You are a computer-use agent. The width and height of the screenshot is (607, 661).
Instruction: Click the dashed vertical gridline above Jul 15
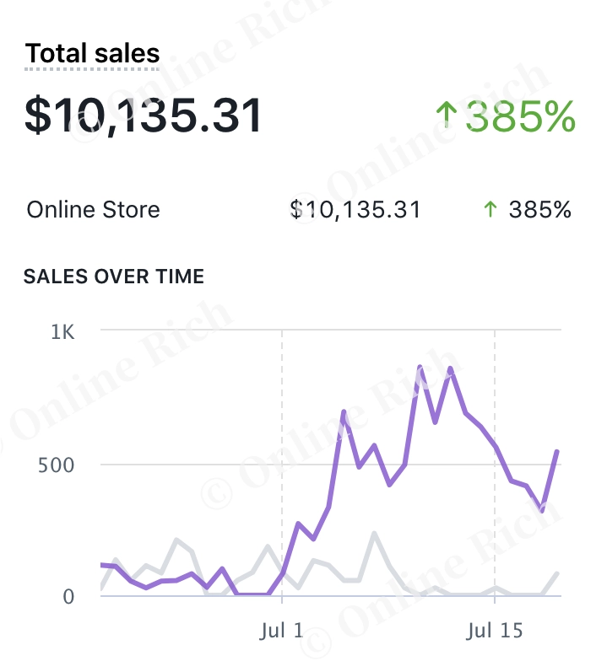495,396
